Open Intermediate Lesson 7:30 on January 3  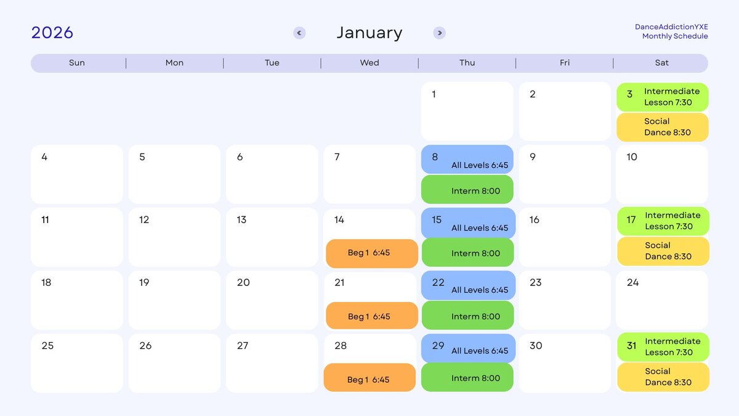click(663, 97)
